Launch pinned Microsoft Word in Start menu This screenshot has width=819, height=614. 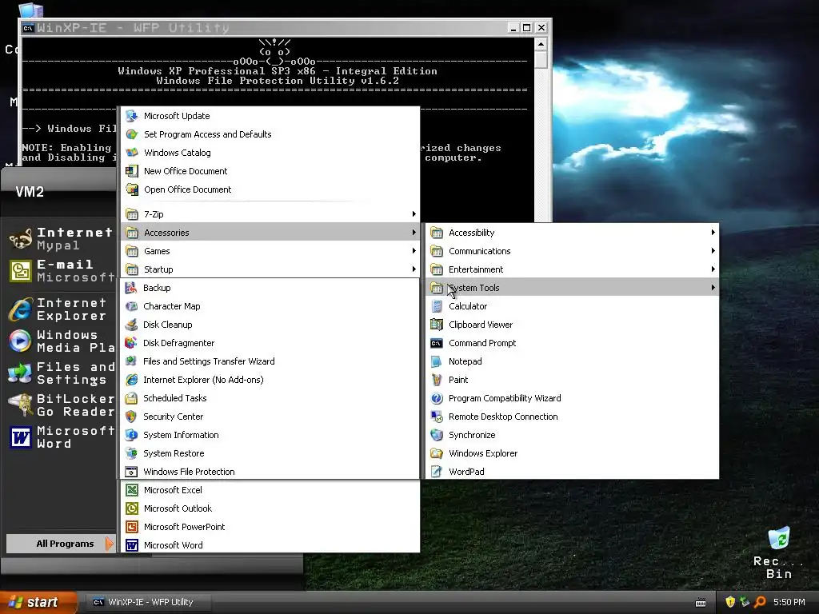pyautogui.click(x=60, y=437)
